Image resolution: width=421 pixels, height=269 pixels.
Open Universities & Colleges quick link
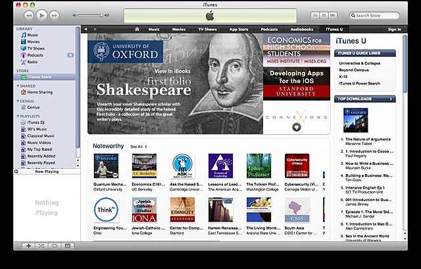point(360,63)
